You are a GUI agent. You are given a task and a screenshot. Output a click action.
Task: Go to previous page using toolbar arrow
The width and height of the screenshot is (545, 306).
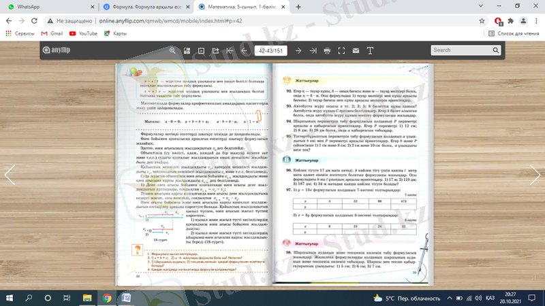tap(244, 50)
